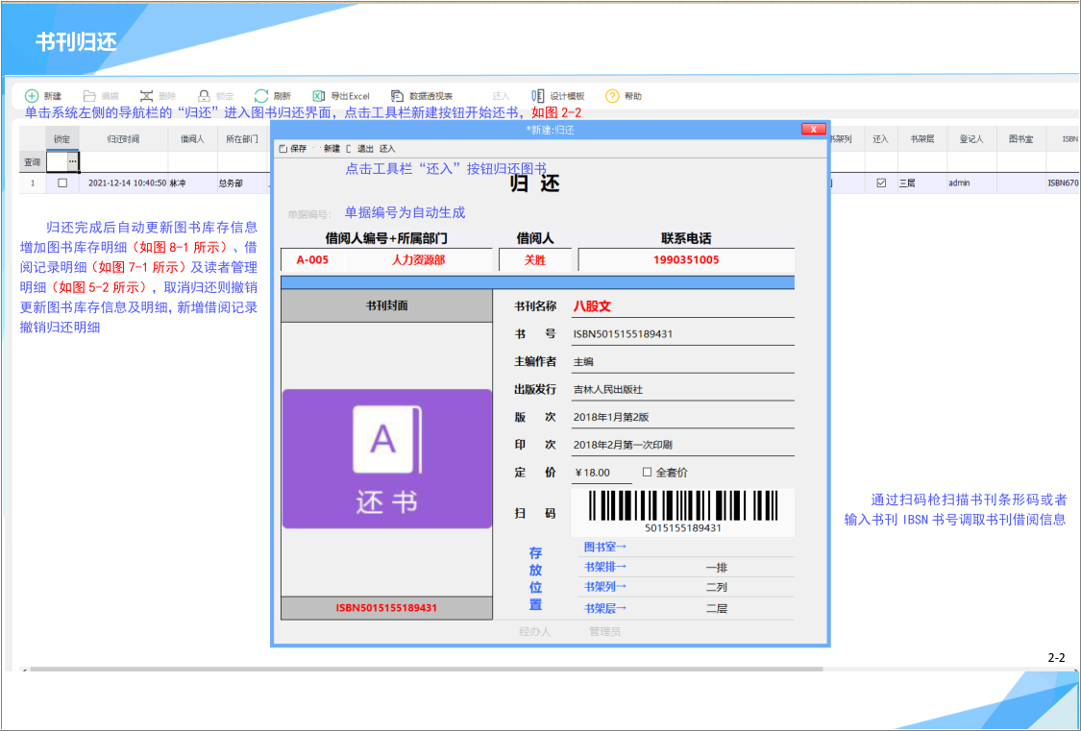Click the 查询 filter row label
The image size is (1081, 731).
[x=33, y=162]
